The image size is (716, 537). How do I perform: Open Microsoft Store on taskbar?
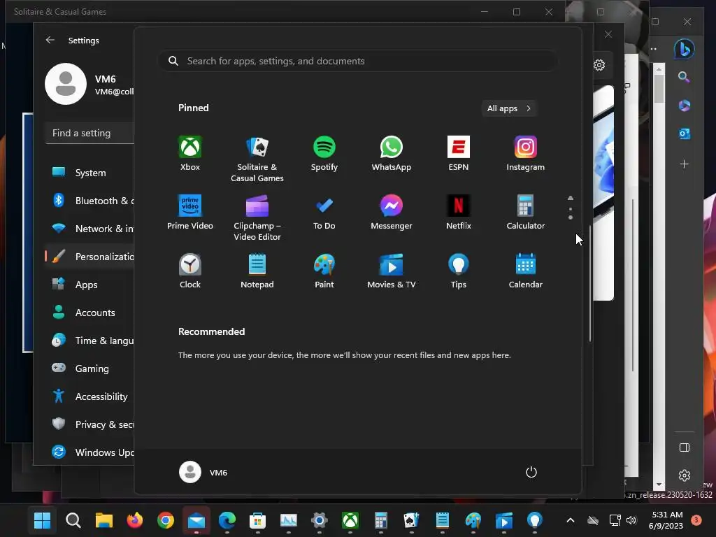tap(257, 520)
